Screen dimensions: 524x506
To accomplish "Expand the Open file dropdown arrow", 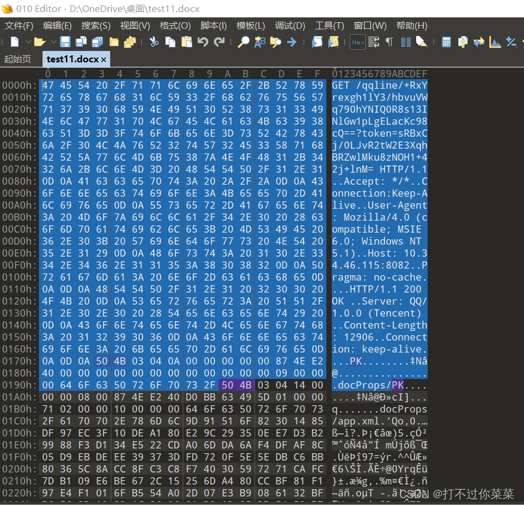I will pos(53,42).
